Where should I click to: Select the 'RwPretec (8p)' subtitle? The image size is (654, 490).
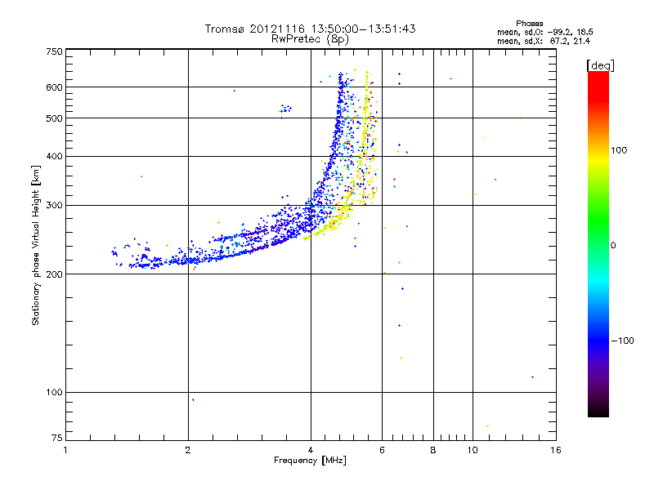[x=310, y=39]
